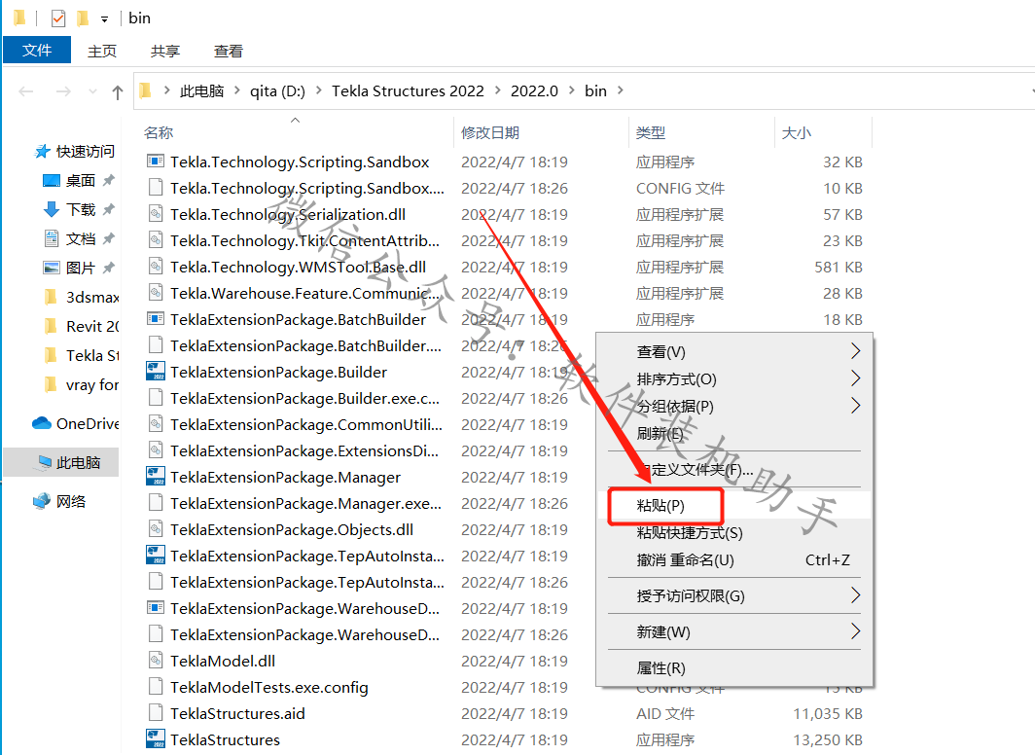Click the TeklaStructures application icon
1035x755 pixels.
(155, 738)
